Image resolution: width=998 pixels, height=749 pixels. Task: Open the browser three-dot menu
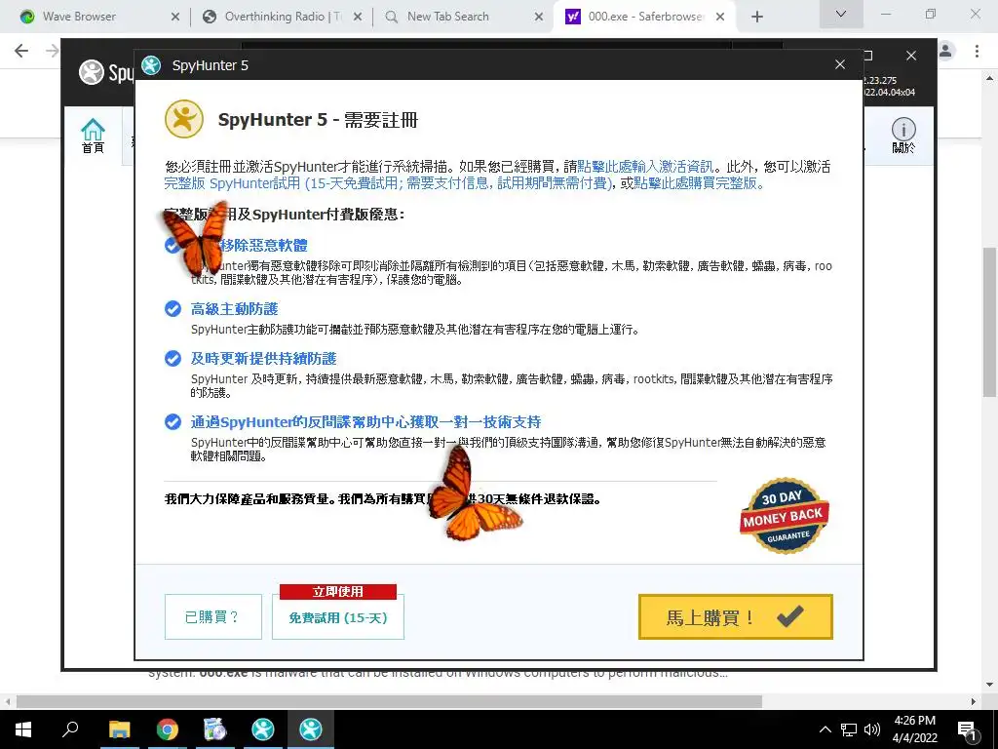point(977,51)
